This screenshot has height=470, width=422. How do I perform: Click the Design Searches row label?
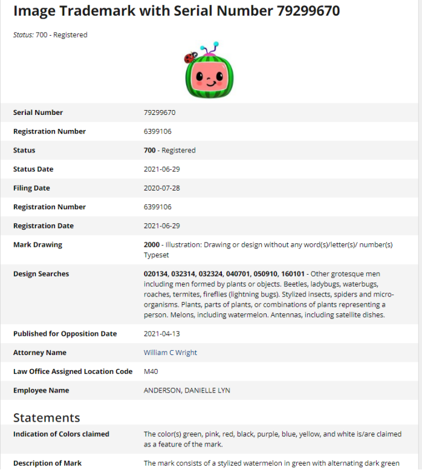click(41, 273)
